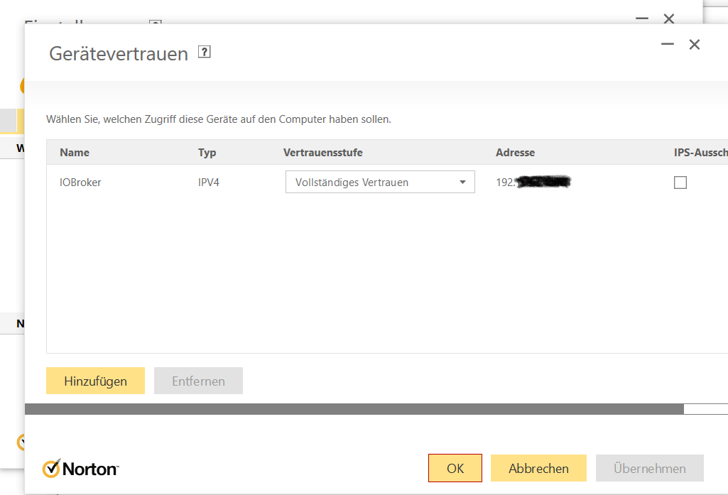Click the Typ column header
This screenshot has width=728, height=495.
(207, 152)
